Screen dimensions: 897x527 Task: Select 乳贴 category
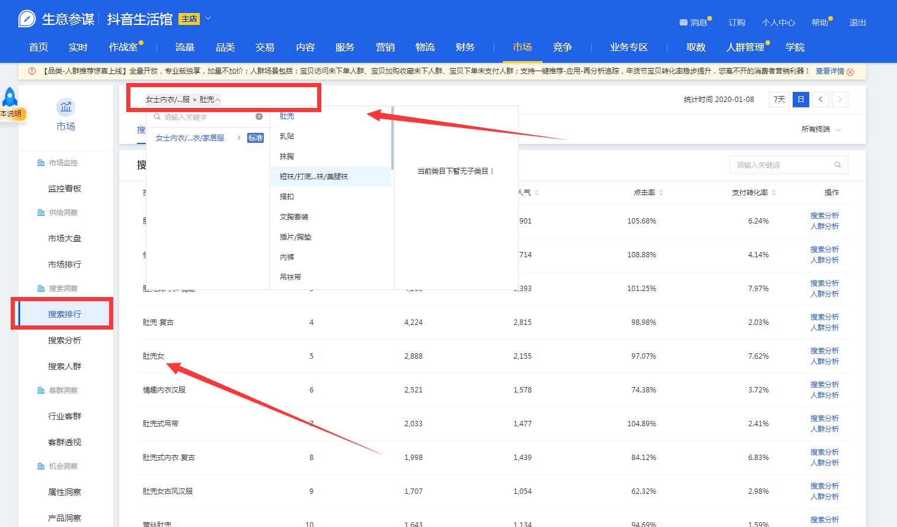[x=287, y=136]
